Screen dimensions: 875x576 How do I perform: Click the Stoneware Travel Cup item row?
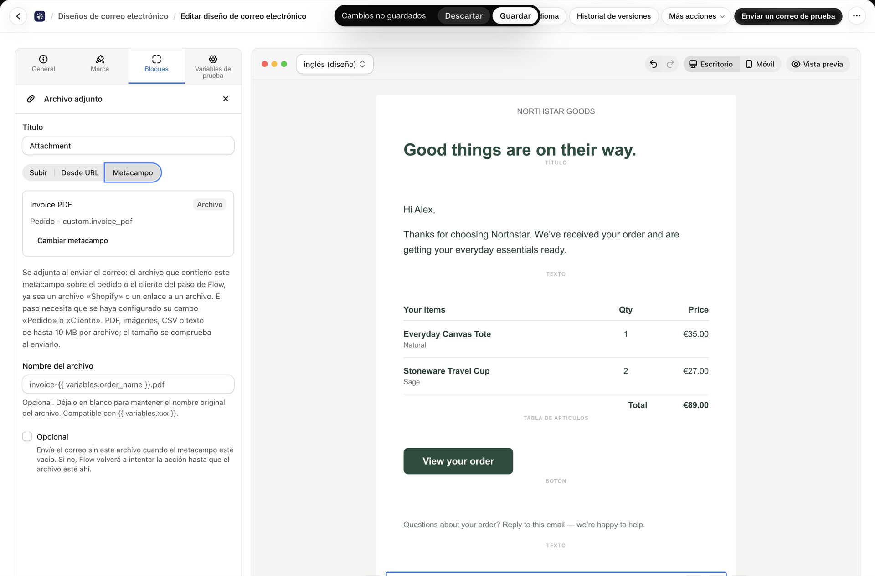pyautogui.click(x=556, y=376)
